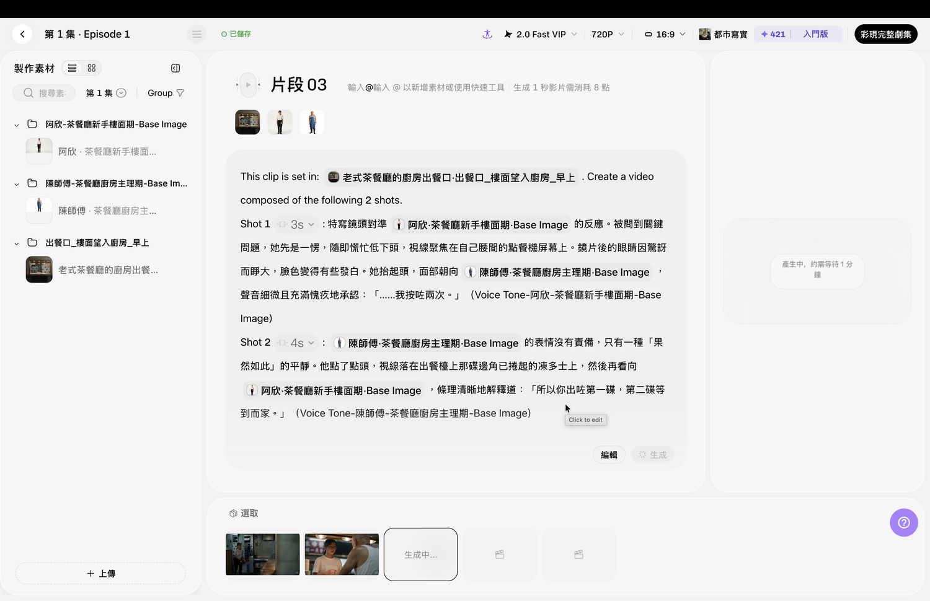Open the episode list menu icon
This screenshot has width=930, height=601.
pyautogui.click(x=197, y=34)
